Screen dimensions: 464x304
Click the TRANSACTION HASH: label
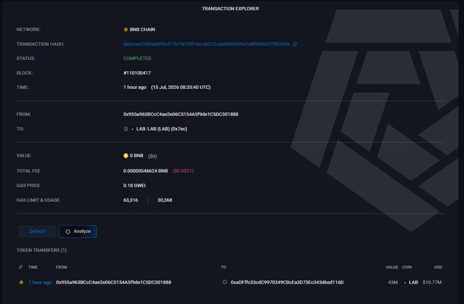pos(40,44)
